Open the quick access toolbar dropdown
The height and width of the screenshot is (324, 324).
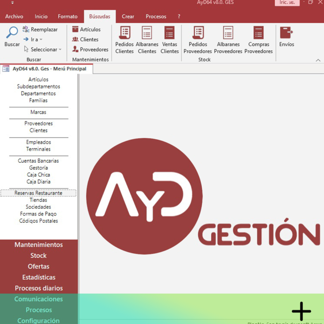pyautogui.click(x=12, y=3)
